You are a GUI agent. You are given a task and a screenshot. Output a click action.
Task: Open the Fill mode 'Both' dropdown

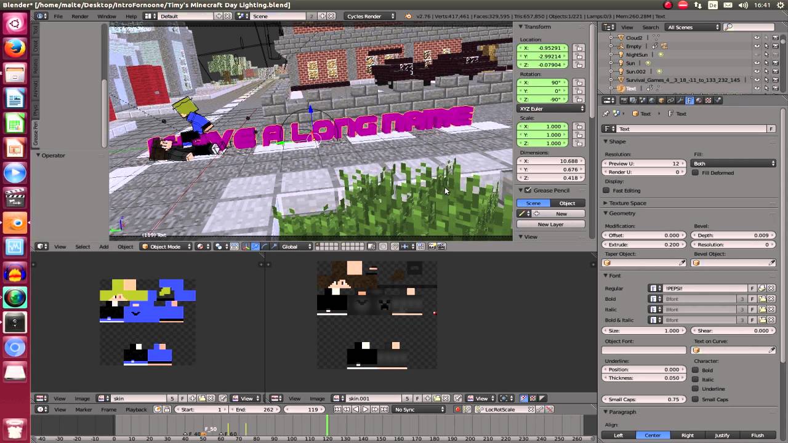point(734,164)
